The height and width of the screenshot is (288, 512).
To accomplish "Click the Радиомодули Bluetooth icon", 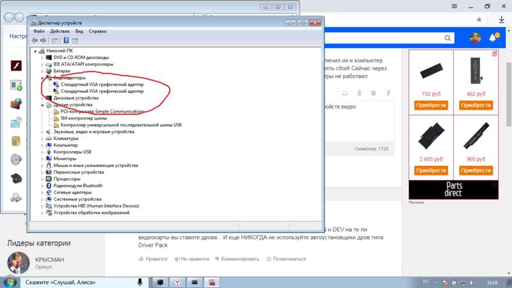I will point(49,186).
